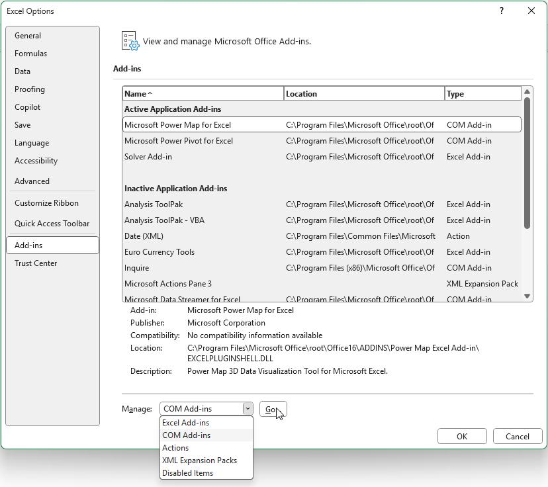Sort add-ins by Name column header
This screenshot has width=548, height=487.
tap(203, 93)
